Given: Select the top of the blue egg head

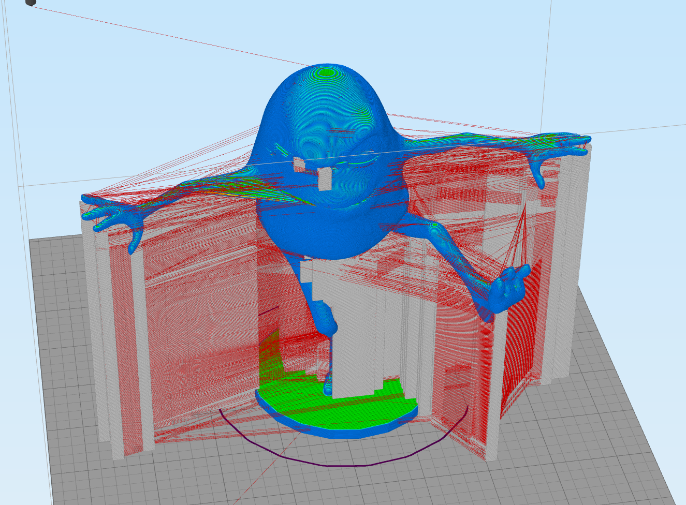Looking at the screenshot, I should [326, 72].
